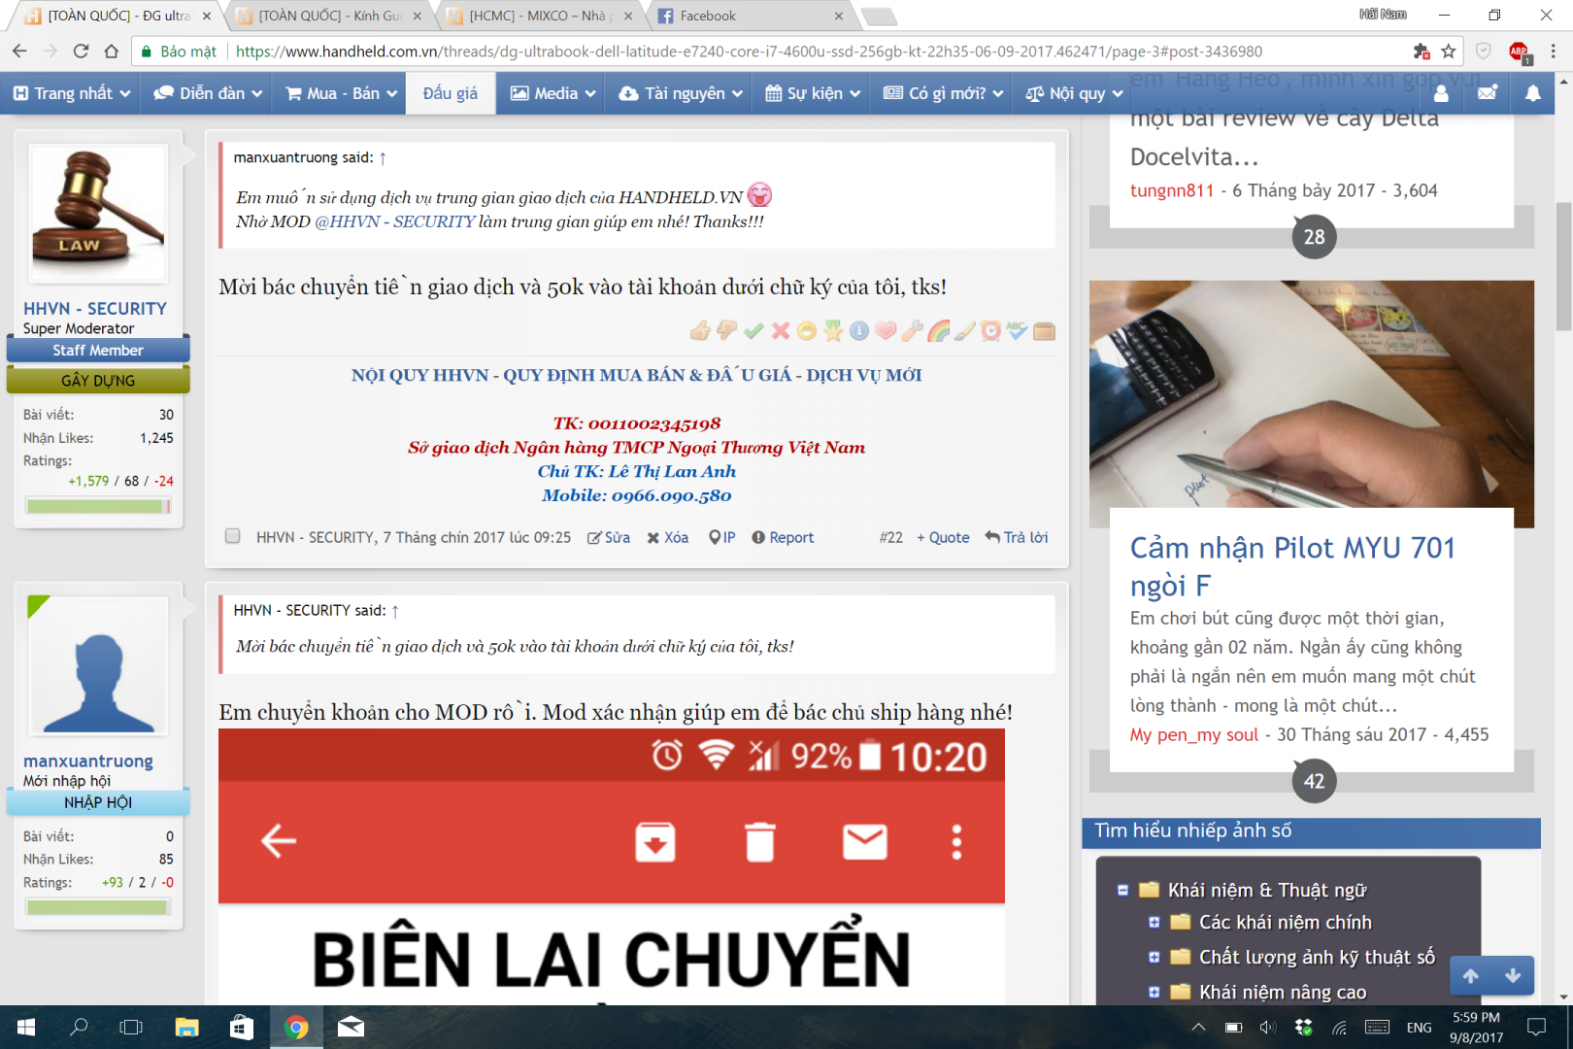Expand the Các khái niệm chính folder
1573x1049 pixels.
coord(1154,923)
